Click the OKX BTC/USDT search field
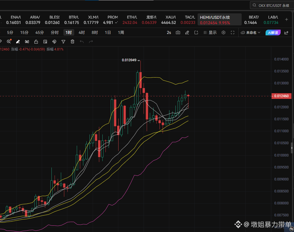This screenshot has height=232, width=294. [272, 5]
